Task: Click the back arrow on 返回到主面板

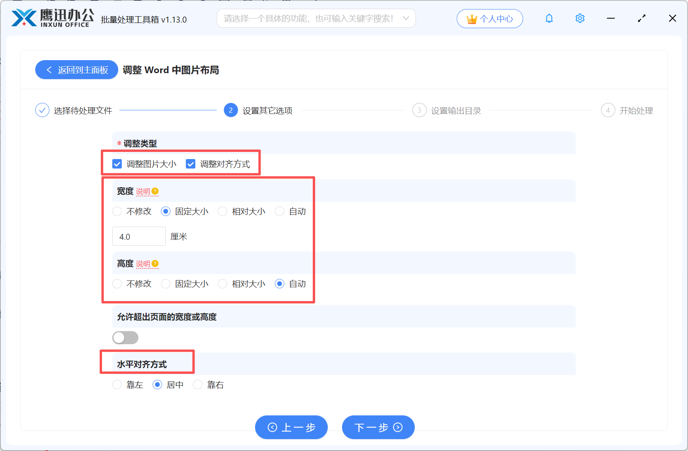Action: [49, 70]
